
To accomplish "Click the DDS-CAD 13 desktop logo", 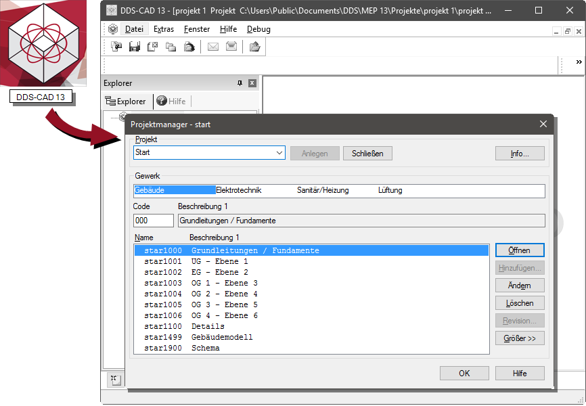I will [x=43, y=43].
